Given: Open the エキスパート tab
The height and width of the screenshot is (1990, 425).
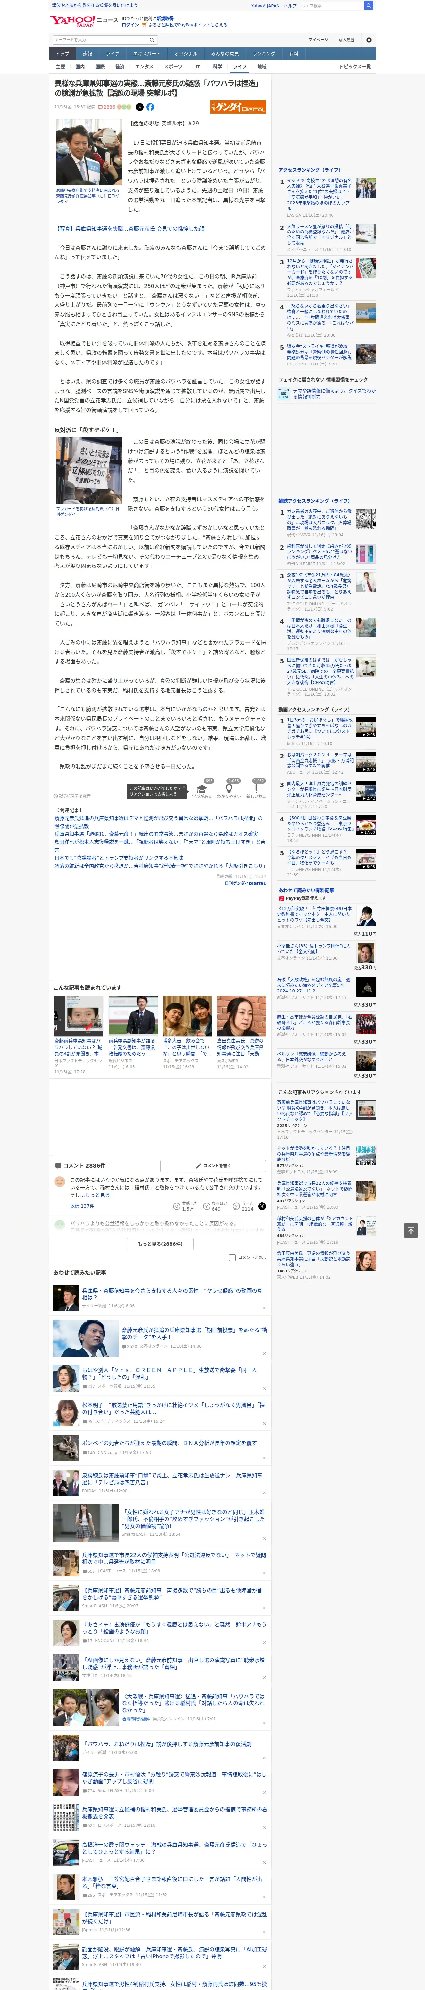Looking at the screenshot, I should pos(147,54).
